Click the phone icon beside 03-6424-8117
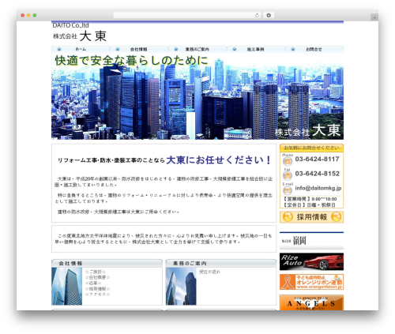This screenshot has width=395, height=334. click(288, 161)
